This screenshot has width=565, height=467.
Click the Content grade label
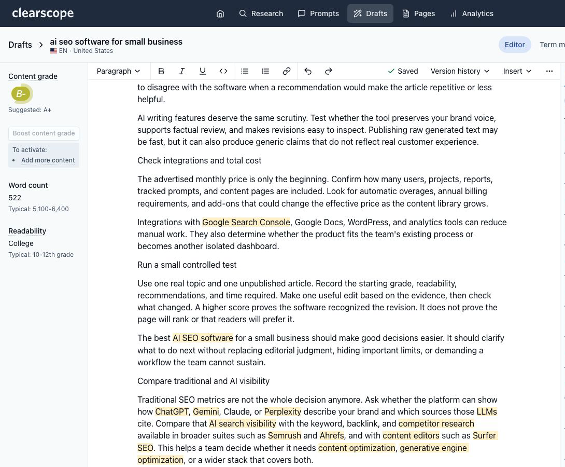33,76
